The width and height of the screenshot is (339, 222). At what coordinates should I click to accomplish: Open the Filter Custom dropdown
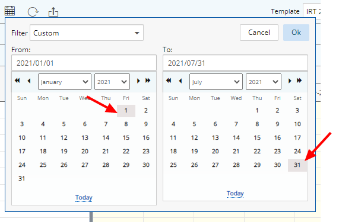87,33
